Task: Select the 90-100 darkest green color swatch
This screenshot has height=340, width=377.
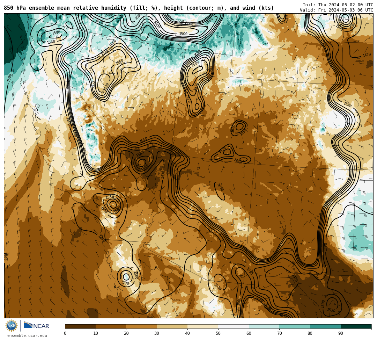Action: click(356, 326)
